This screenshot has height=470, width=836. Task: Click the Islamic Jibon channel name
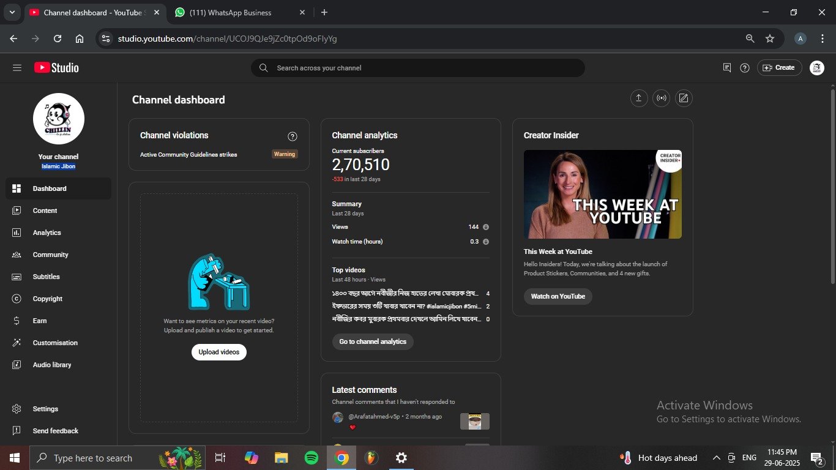coord(59,166)
